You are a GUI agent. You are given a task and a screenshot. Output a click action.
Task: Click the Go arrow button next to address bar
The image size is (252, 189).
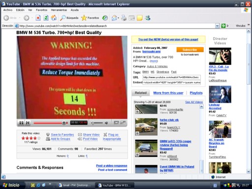click(223, 26)
